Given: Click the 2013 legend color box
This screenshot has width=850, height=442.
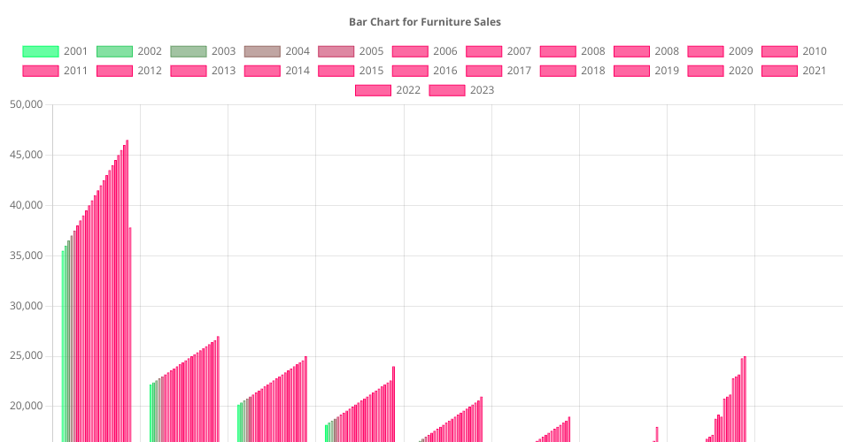Looking at the screenshot, I should (188, 71).
